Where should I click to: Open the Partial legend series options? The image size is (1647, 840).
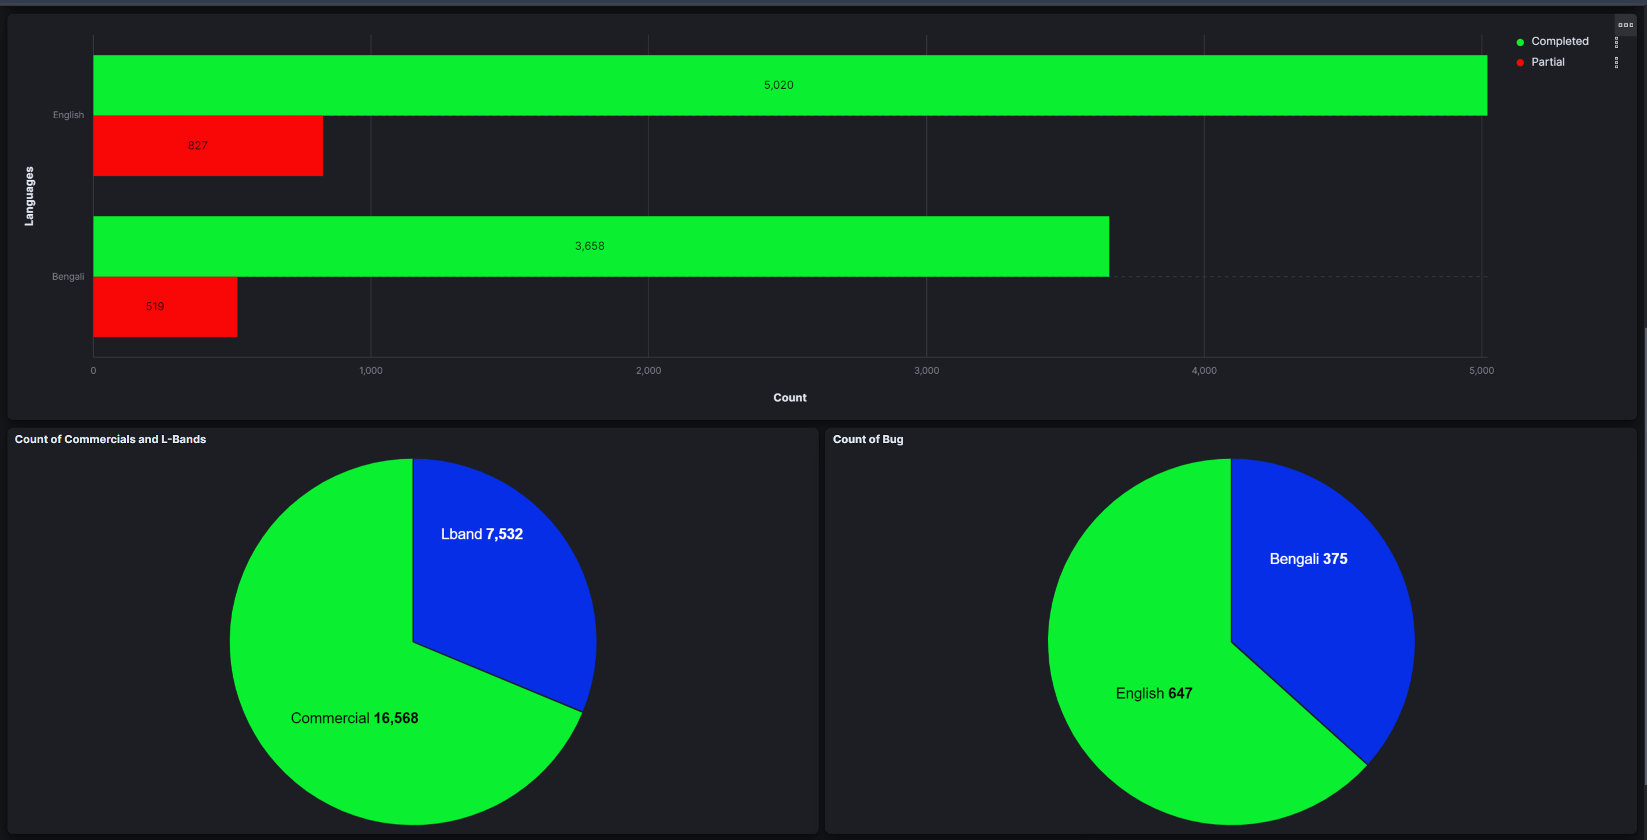click(1616, 63)
